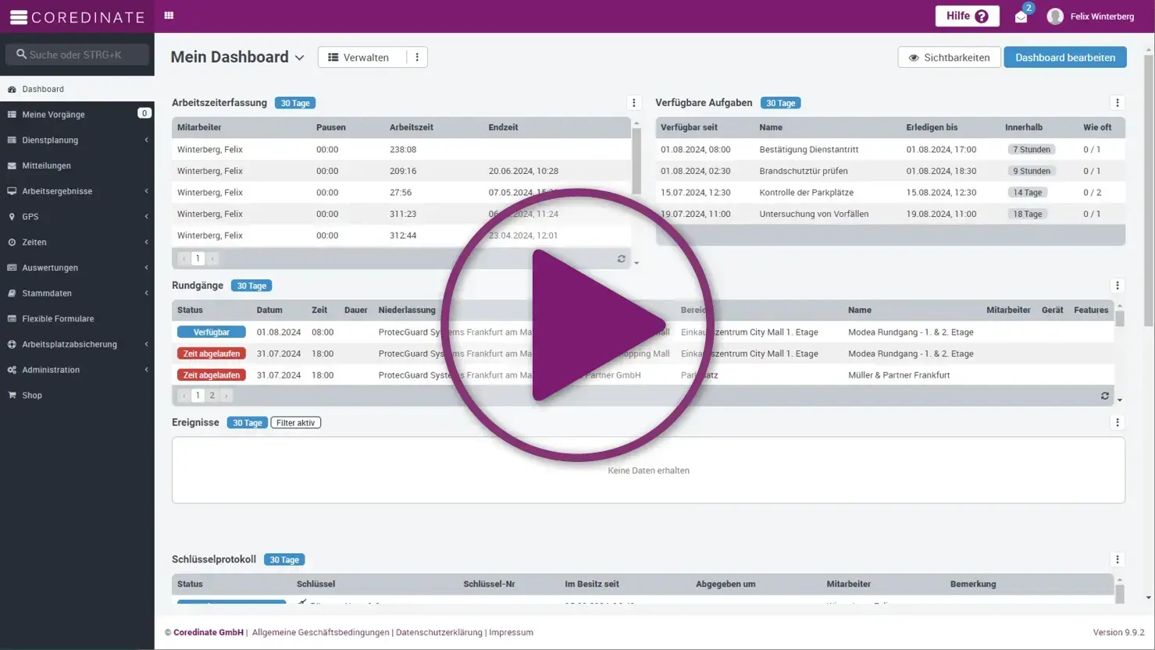Click the hamburger menu icon beside Coredinate logo

tap(18, 17)
